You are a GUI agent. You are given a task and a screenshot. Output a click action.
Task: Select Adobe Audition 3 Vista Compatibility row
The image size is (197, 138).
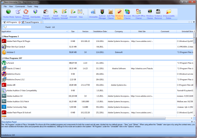click(x=97, y=90)
